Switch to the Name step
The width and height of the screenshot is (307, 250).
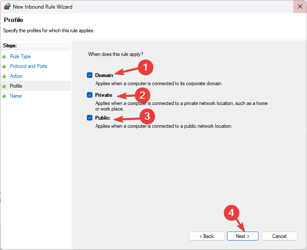[x=16, y=96]
